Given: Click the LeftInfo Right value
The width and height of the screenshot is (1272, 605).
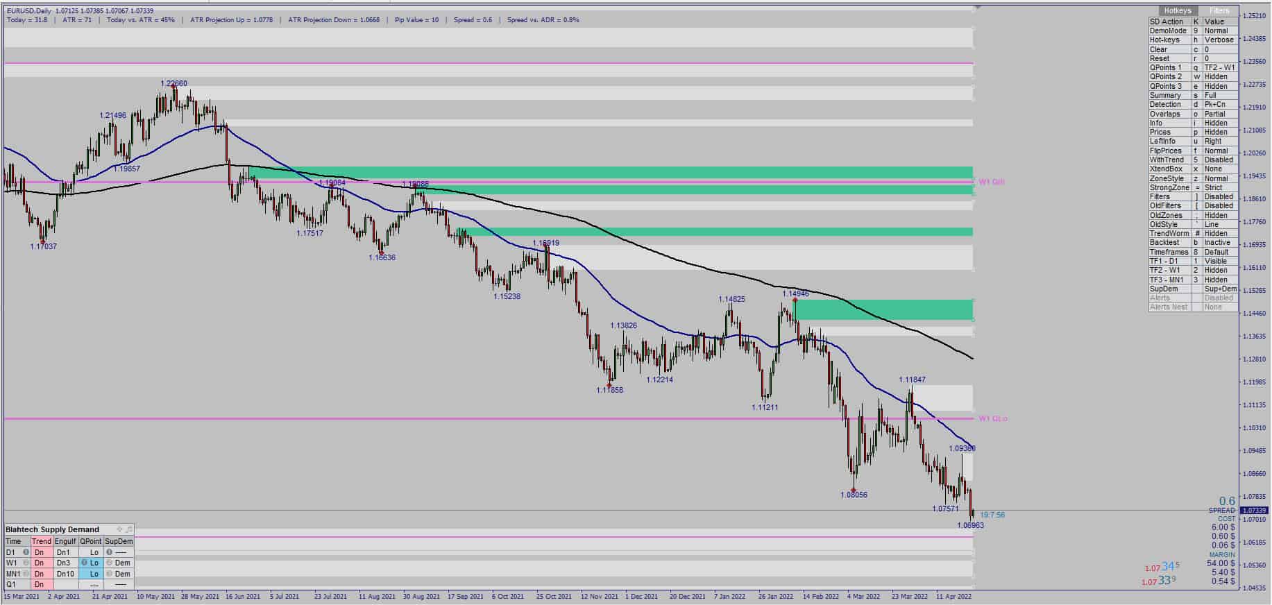Looking at the screenshot, I should pos(1219,142).
